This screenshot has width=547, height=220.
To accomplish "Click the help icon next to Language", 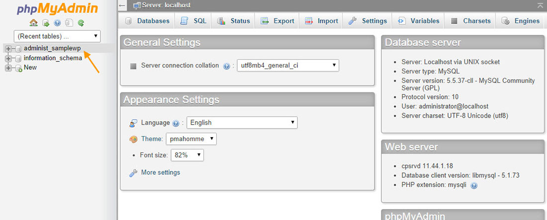I will tap(176, 123).
